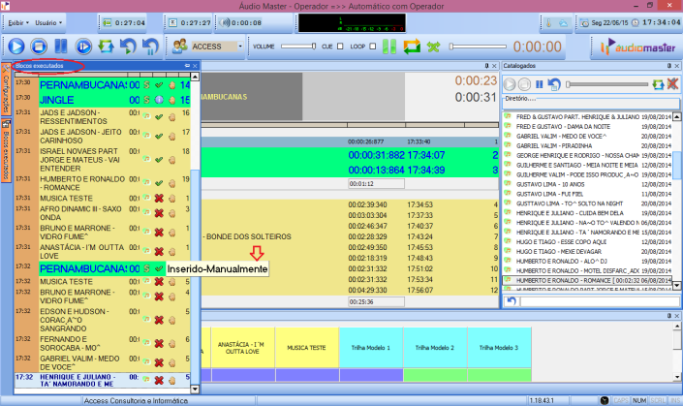This screenshot has width=683, height=406.
Task: Click the orange-green loop arrows icon
Action: [412, 47]
